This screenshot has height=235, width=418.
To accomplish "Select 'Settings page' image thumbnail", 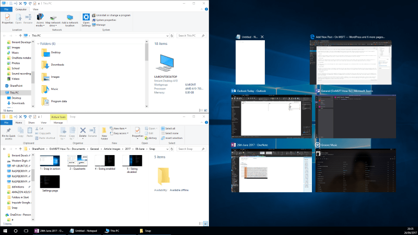I will click(50, 184).
